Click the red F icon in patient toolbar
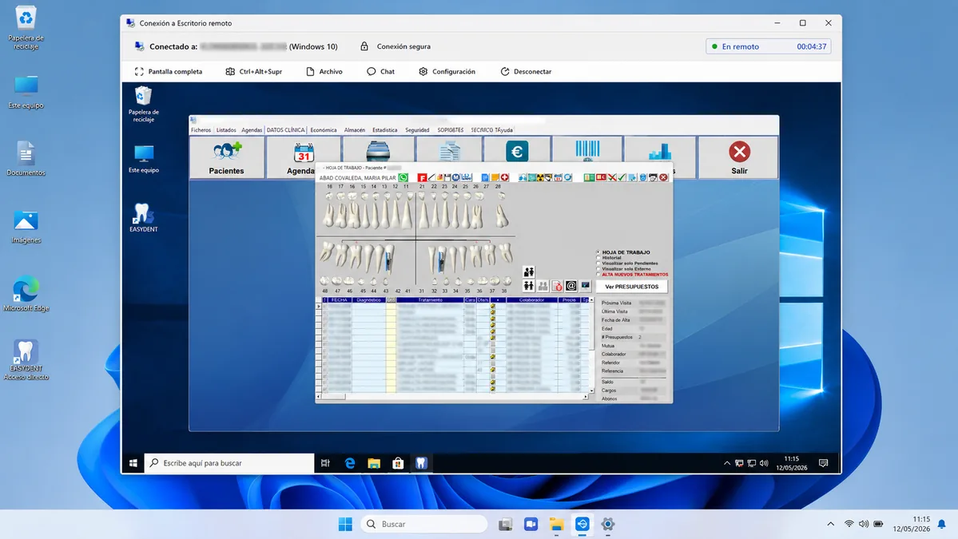958x539 pixels. [422, 177]
